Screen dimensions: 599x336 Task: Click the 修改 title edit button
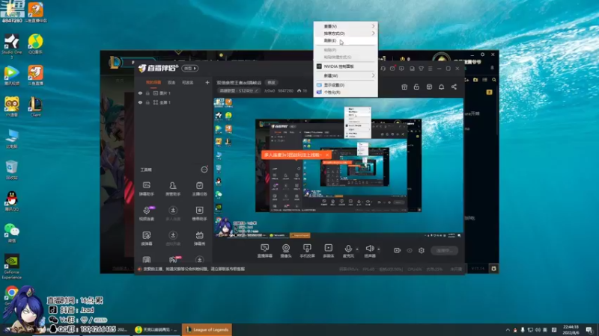271,82
